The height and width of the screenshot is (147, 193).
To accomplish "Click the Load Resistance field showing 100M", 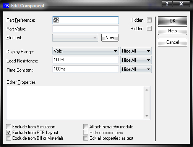I will point(86,60).
